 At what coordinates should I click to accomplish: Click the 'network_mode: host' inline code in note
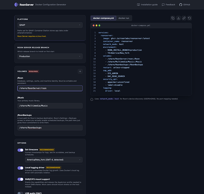[x=109, y=99]
